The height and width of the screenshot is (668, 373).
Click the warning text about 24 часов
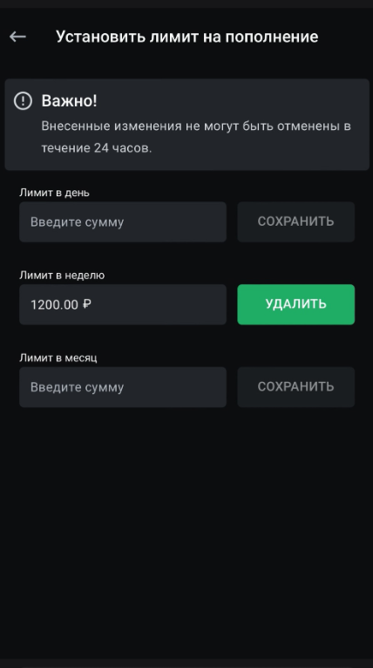pyautogui.click(x=196, y=137)
